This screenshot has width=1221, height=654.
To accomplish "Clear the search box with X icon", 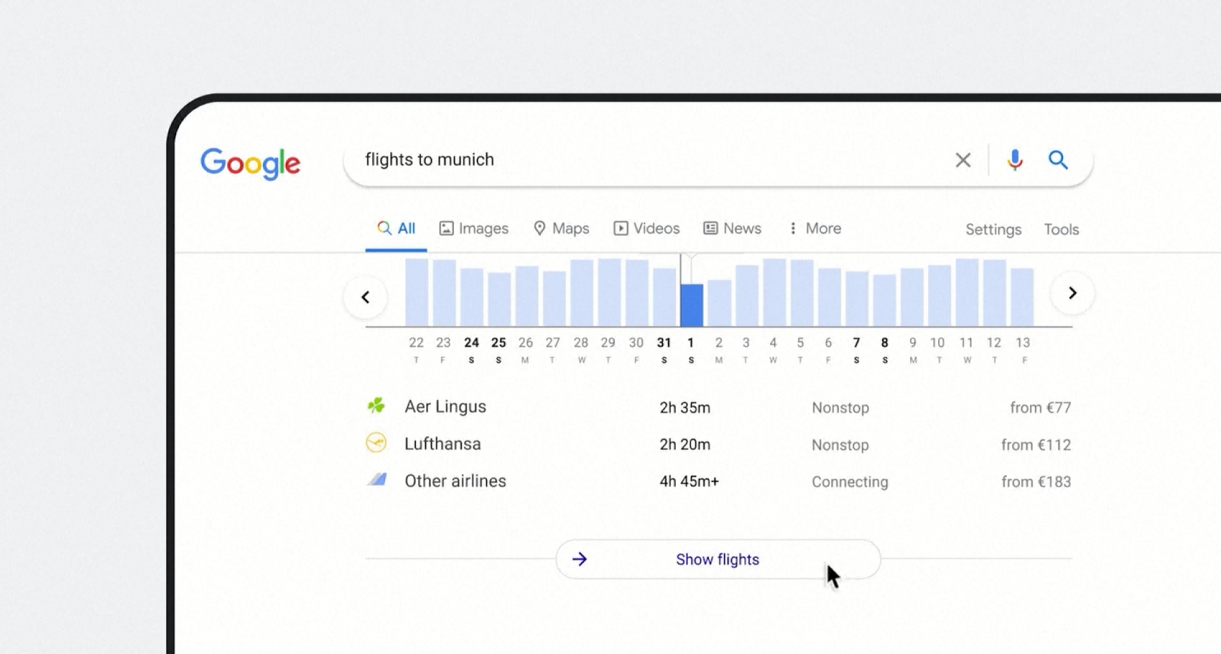I will (x=963, y=160).
